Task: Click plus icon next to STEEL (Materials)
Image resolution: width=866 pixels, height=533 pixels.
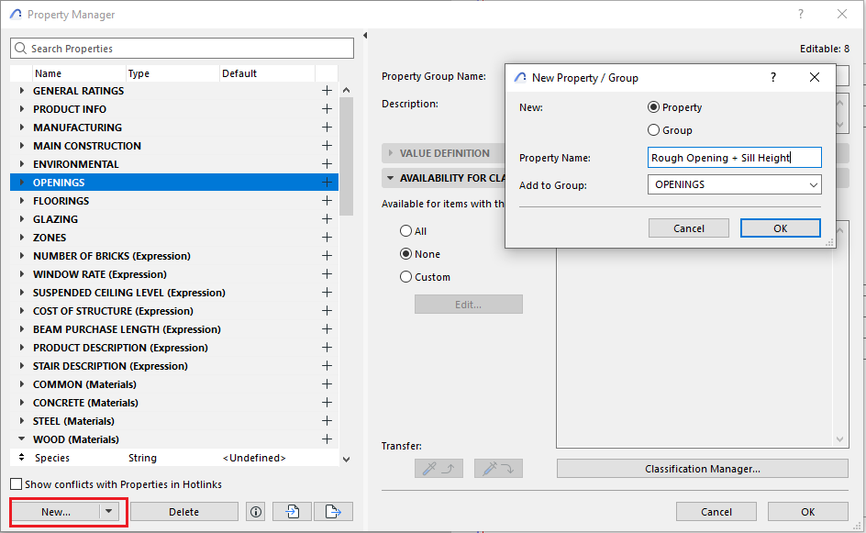Action: click(327, 420)
